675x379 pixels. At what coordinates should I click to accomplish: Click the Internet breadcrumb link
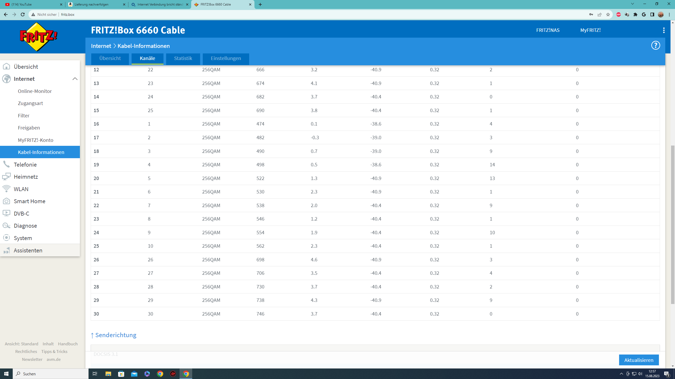tap(101, 46)
